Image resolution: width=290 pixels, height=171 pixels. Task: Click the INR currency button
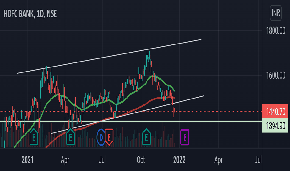pos(276,13)
